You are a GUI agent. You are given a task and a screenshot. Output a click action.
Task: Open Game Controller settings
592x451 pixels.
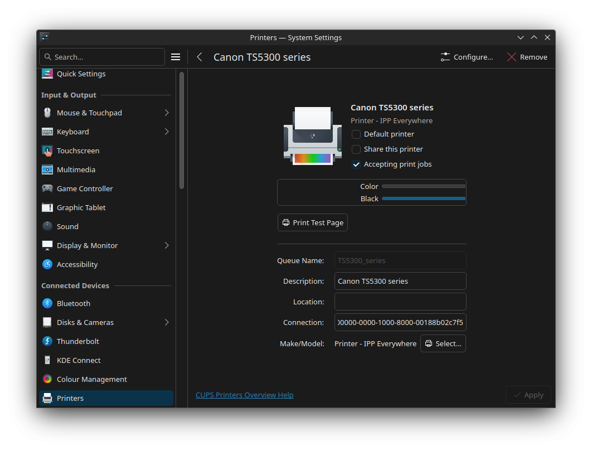tap(106, 188)
